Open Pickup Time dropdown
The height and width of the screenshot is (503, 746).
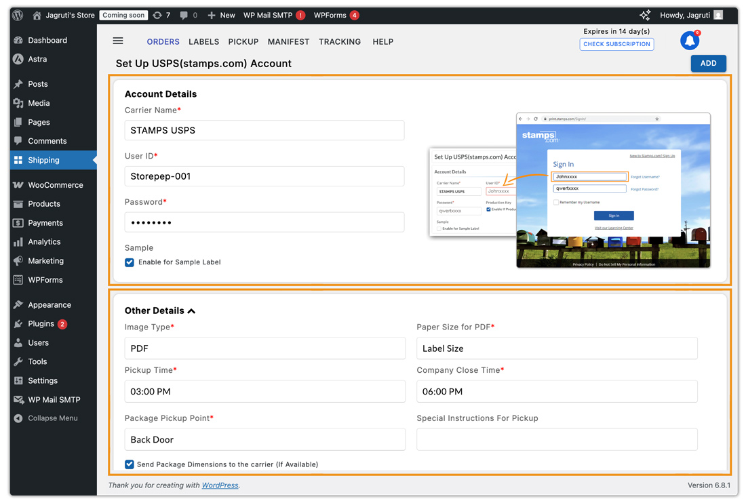point(265,392)
